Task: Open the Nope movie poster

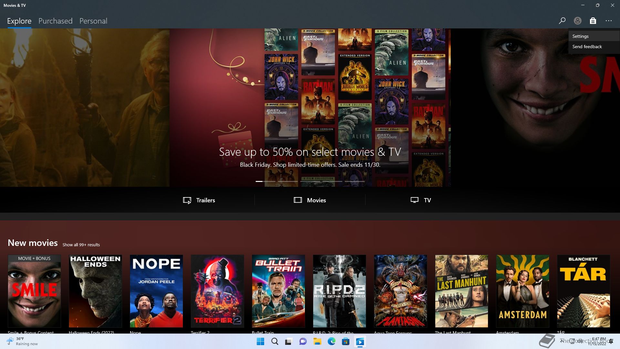Action: point(156,291)
